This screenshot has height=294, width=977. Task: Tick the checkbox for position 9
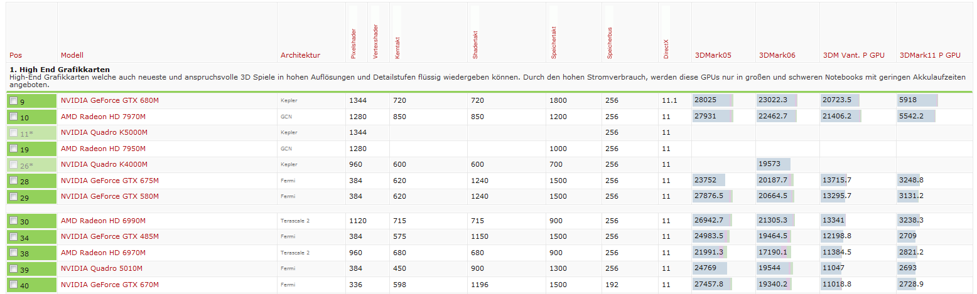[14, 100]
